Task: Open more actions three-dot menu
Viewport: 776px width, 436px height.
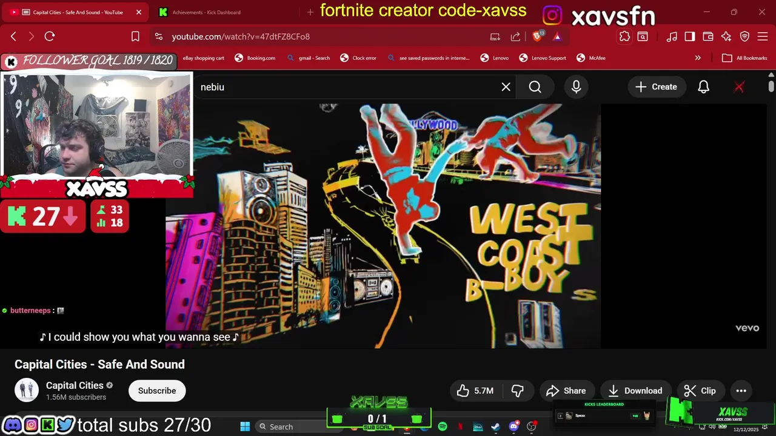Action: pyautogui.click(x=741, y=391)
